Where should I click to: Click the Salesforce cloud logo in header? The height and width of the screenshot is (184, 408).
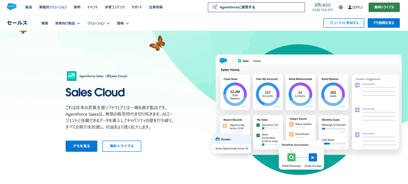(12, 7)
